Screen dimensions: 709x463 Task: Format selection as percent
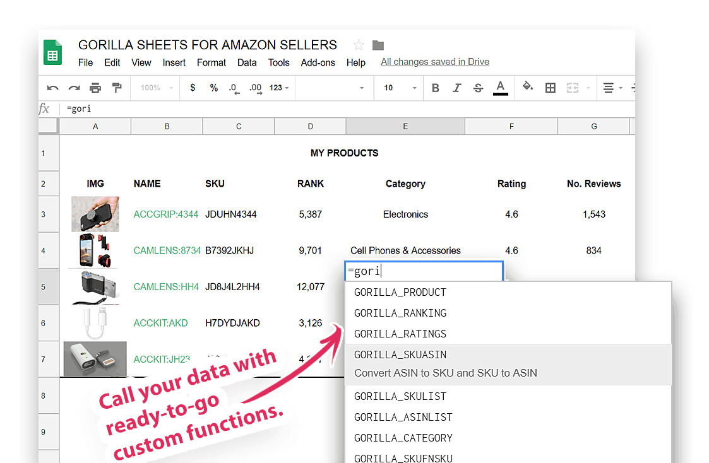coord(213,88)
